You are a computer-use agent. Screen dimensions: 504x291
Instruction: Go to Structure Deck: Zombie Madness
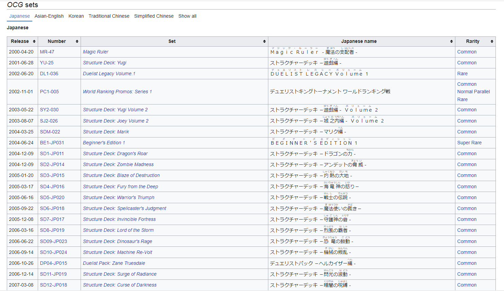(118, 164)
